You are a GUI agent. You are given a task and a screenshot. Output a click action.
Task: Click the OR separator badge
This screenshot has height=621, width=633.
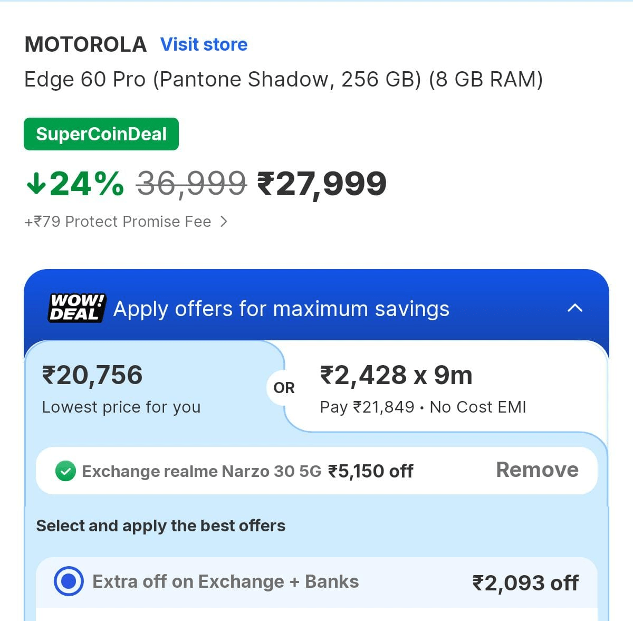284,388
